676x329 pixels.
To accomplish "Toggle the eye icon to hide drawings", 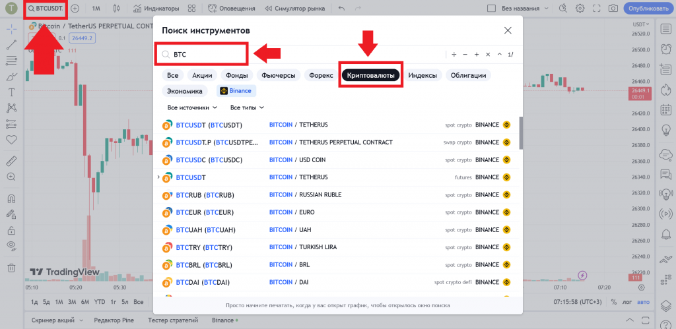I will click(x=11, y=245).
